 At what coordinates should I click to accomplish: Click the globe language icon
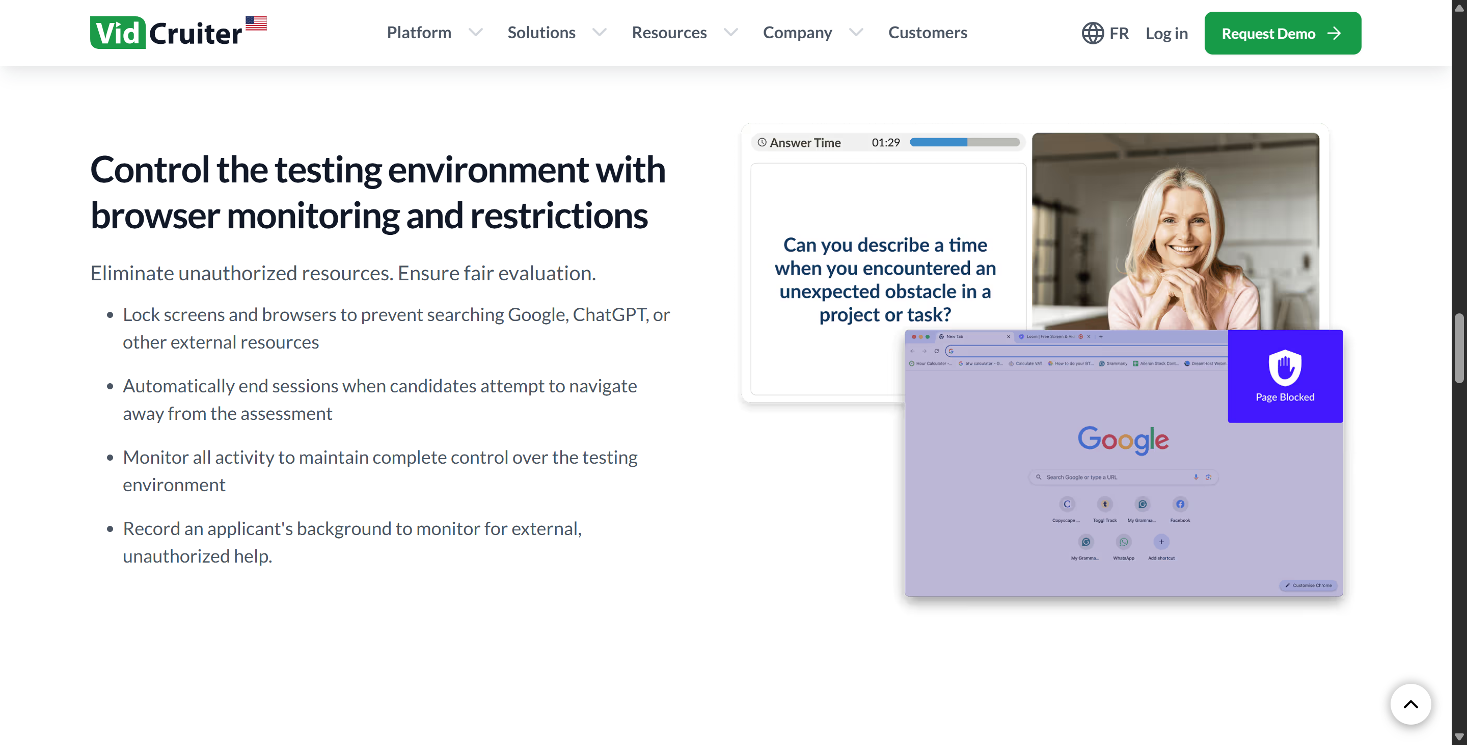tap(1092, 33)
